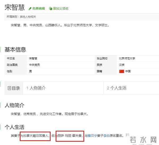Click the 添加义项名 icon
The width and height of the screenshot is (159, 145).
[51, 8]
